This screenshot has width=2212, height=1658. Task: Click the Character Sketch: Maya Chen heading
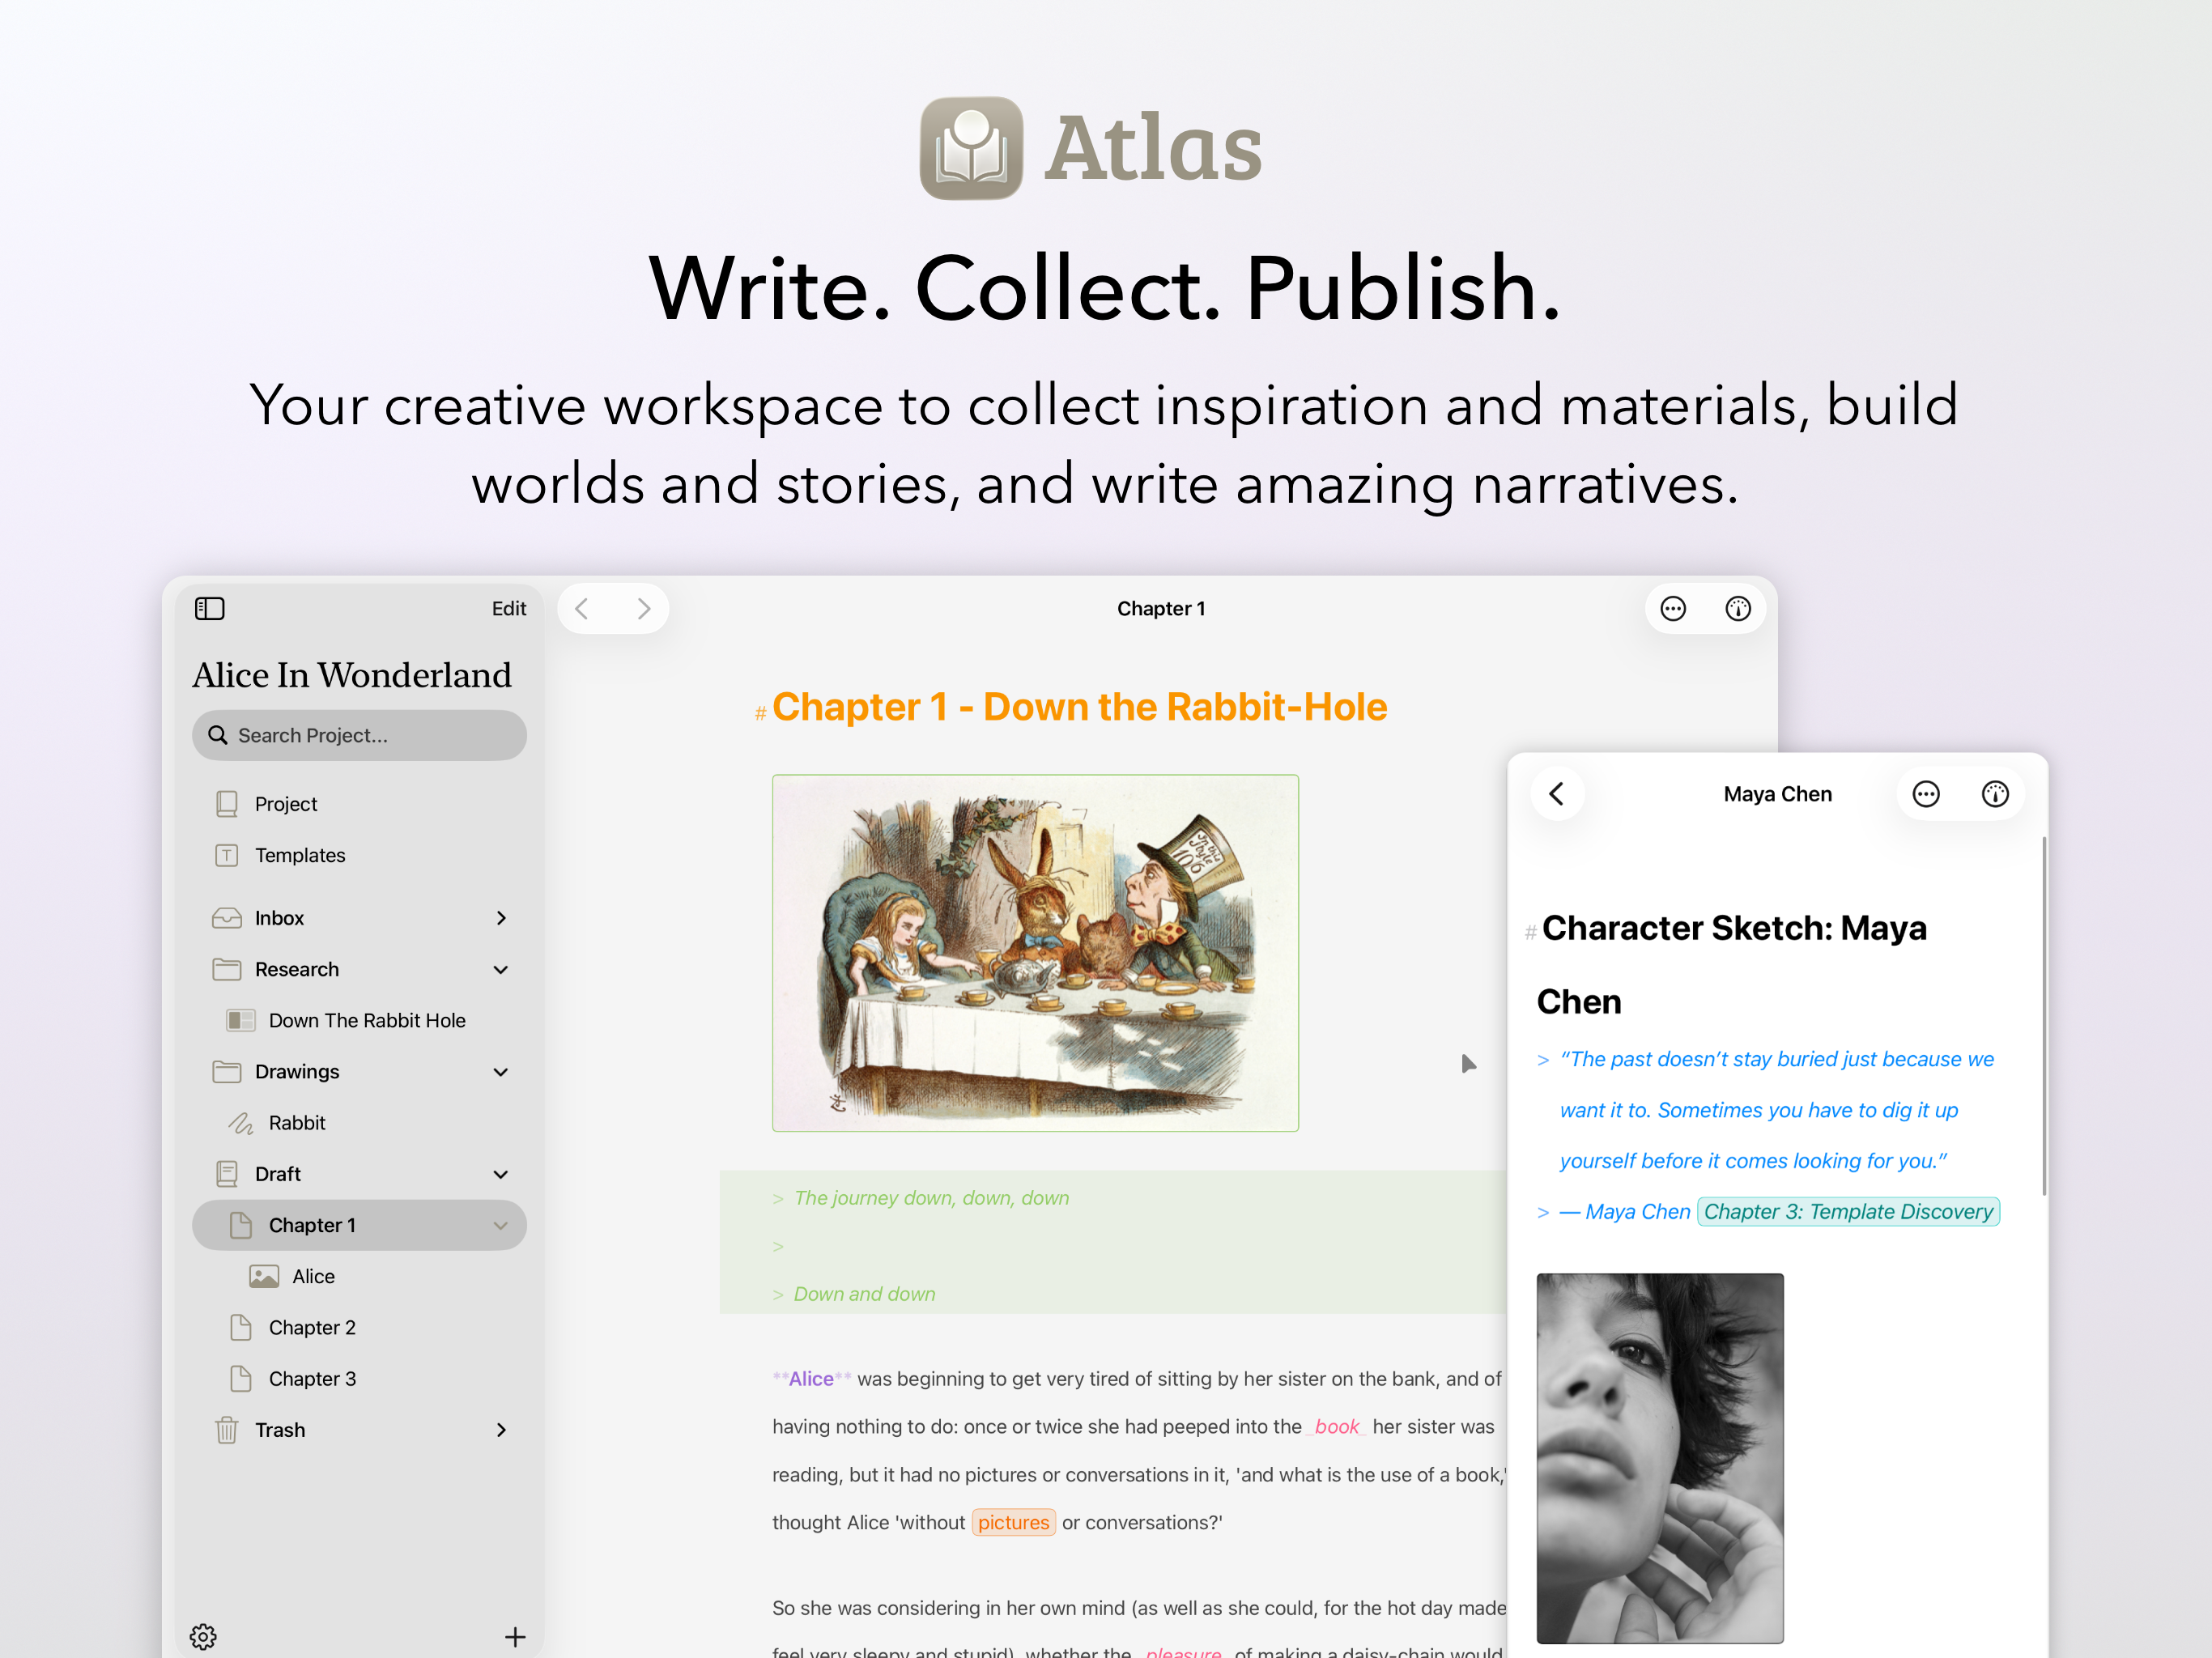[1732, 964]
